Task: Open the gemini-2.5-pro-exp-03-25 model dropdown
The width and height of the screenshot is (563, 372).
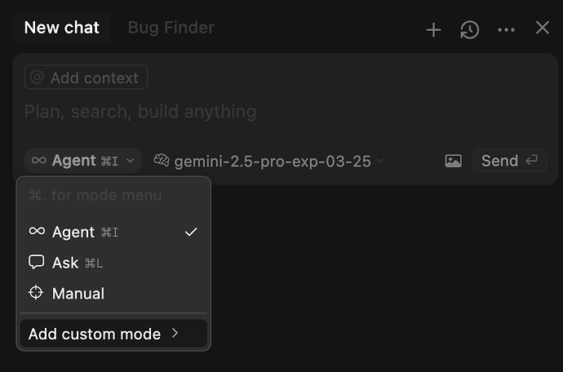Action: tap(269, 161)
